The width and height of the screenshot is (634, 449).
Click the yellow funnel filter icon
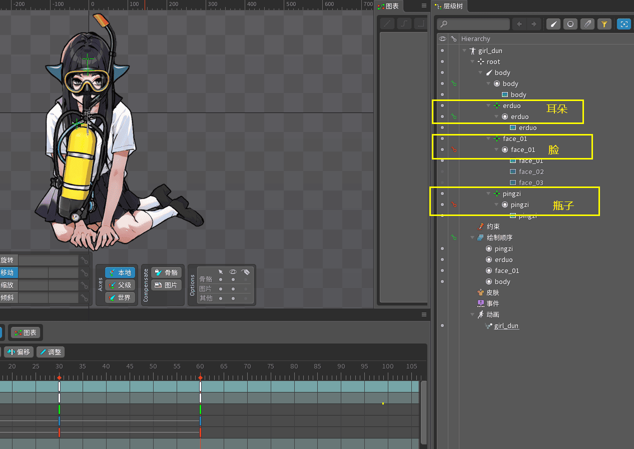point(604,24)
